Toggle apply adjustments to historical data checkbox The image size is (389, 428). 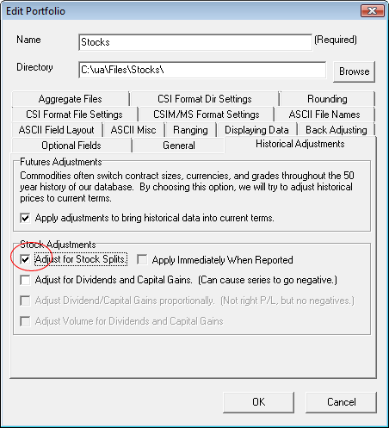[x=25, y=218]
